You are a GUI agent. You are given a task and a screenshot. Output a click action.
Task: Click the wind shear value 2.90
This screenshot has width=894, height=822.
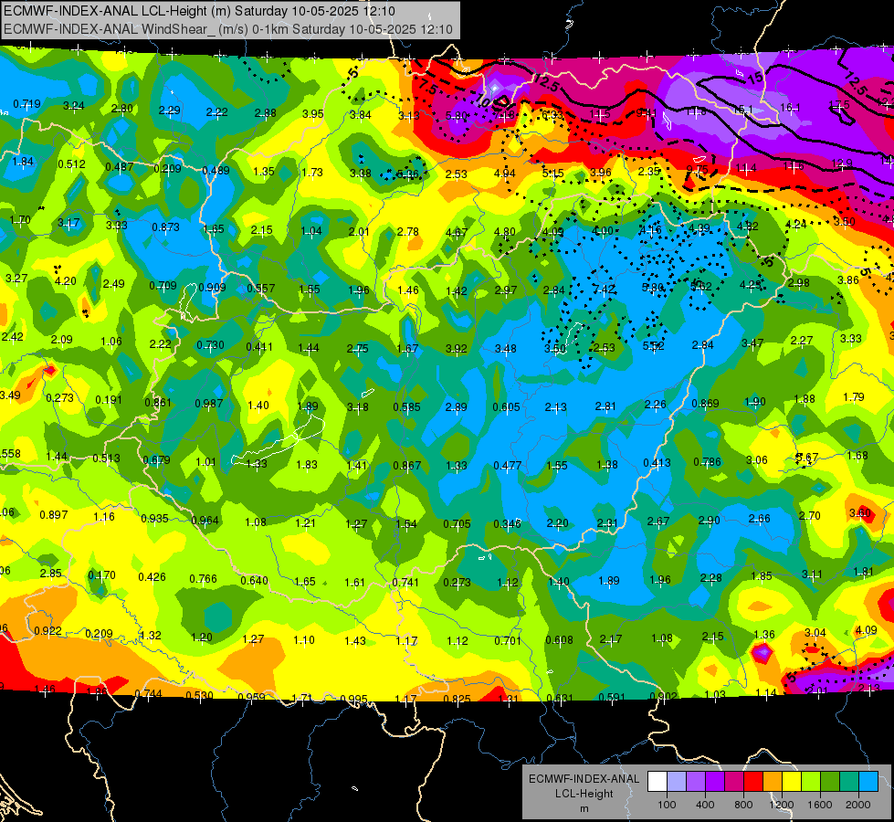click(x=710, y=521)
